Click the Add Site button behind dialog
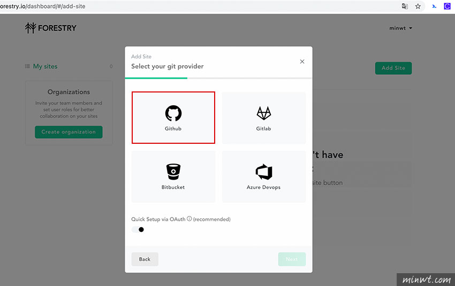 (393, 68)
